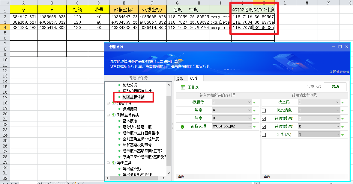
Task: Click cell containing 384647.331
Action: pos(24,17)
